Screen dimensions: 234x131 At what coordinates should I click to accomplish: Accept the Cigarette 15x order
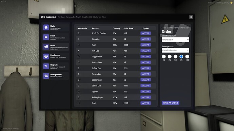tap(145, 39)
